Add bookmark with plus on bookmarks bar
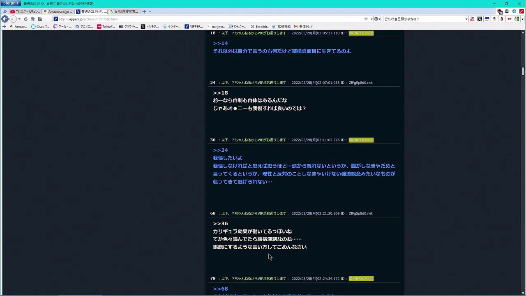The image size is (526, 296). 4,26
